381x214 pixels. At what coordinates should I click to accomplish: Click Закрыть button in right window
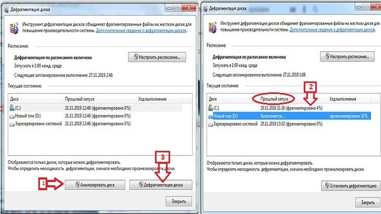point(367,203)
